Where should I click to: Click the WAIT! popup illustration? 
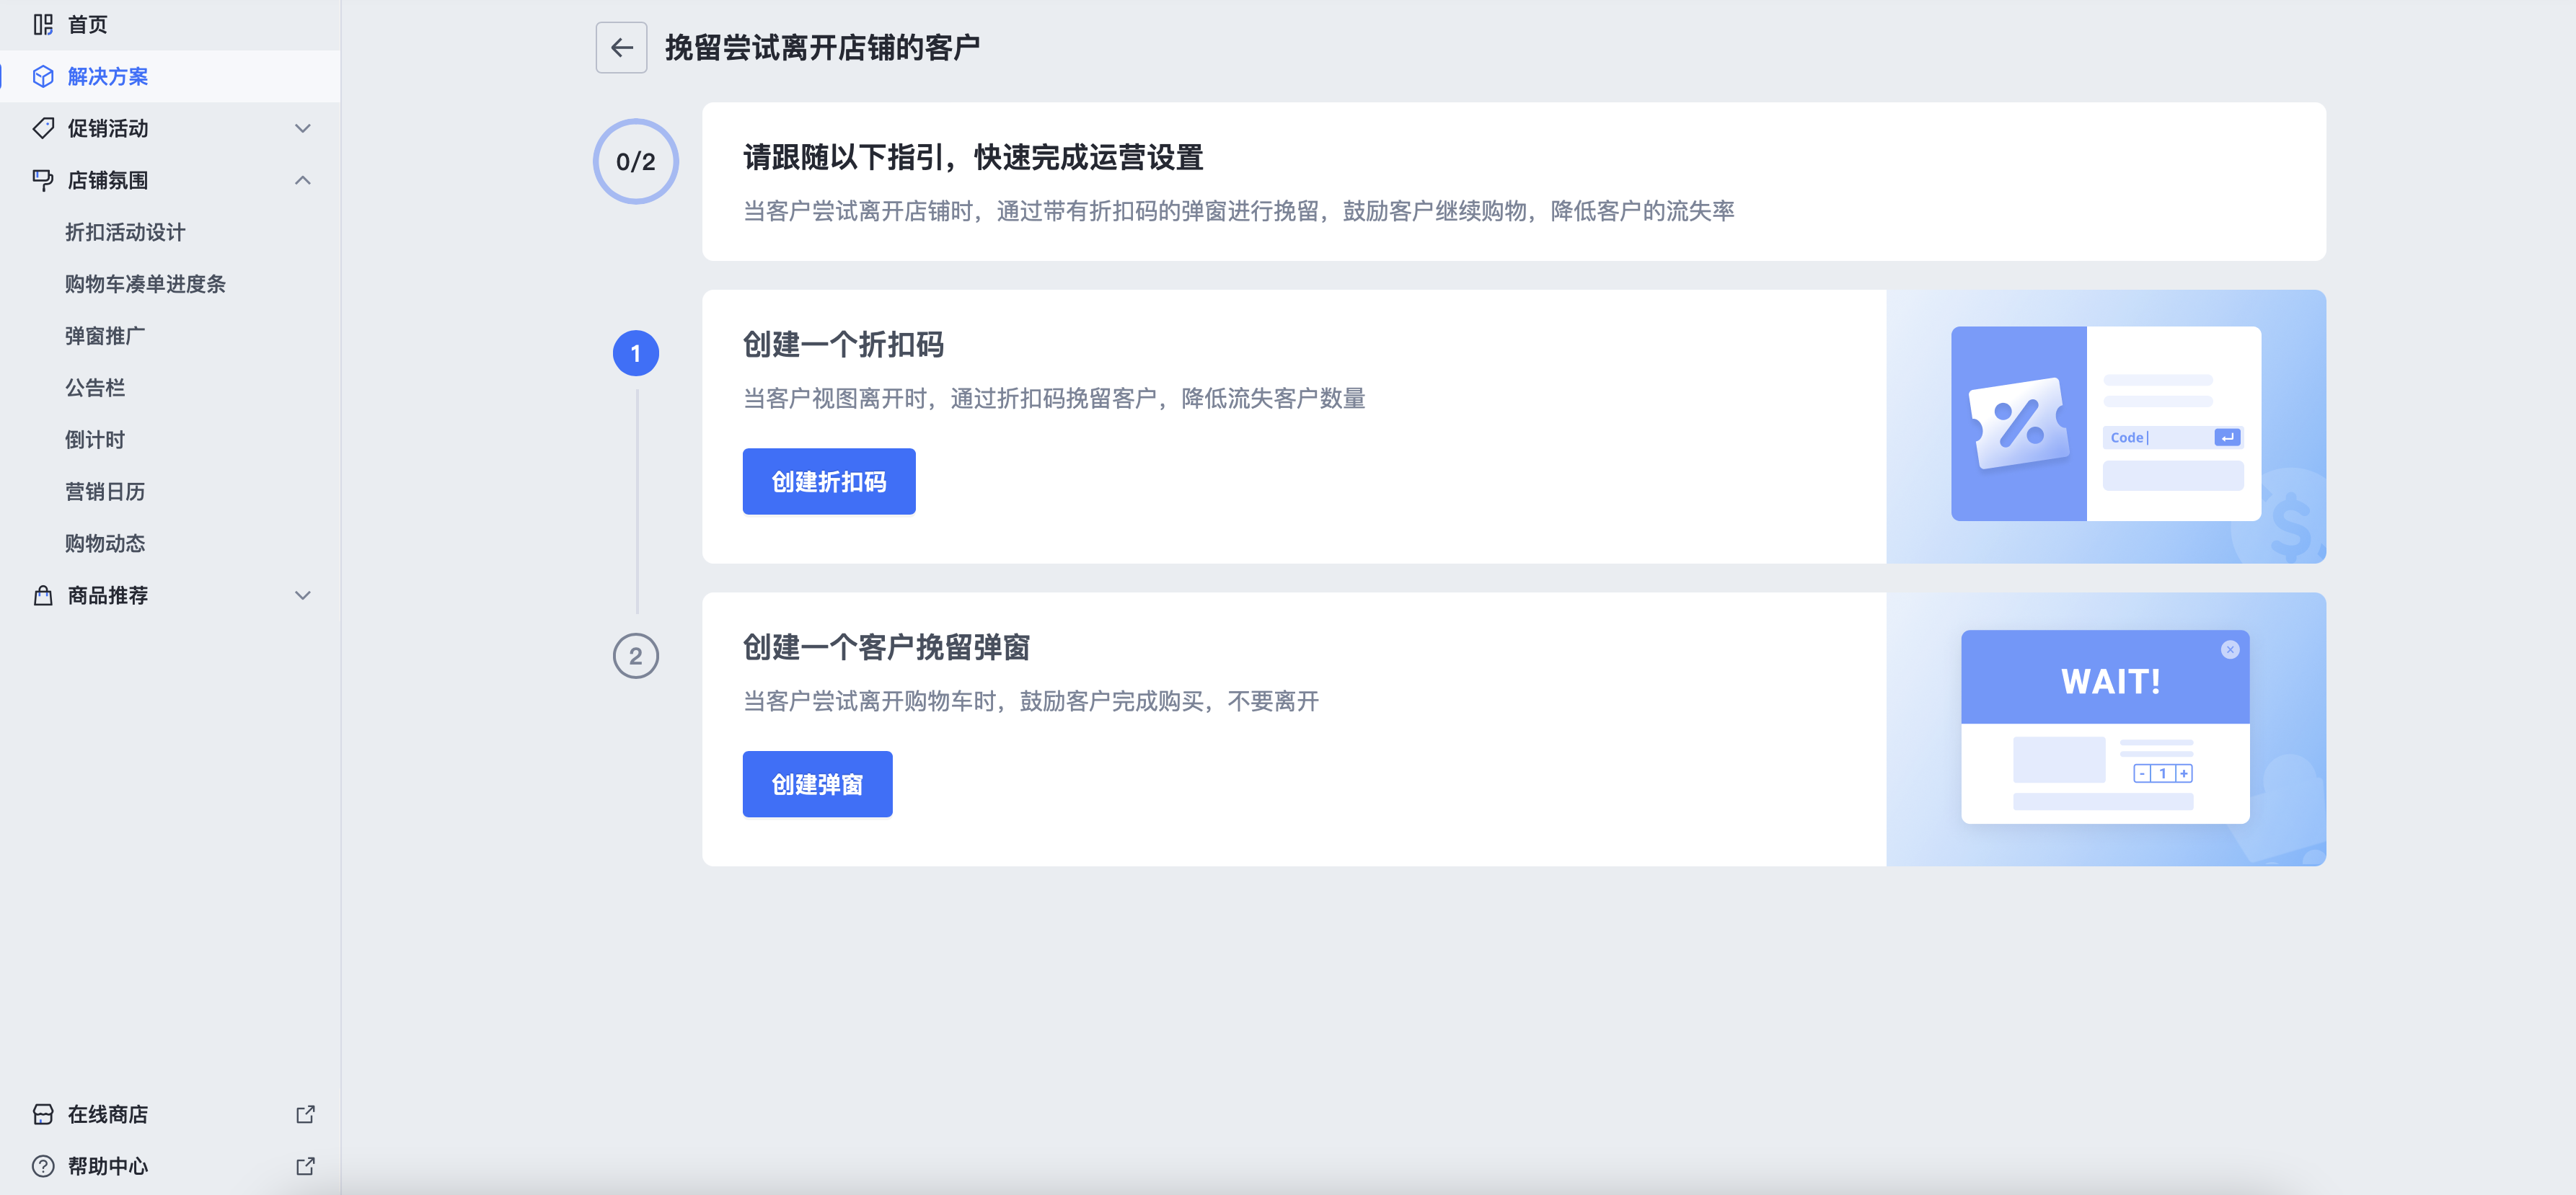[x=2105, y=727]
